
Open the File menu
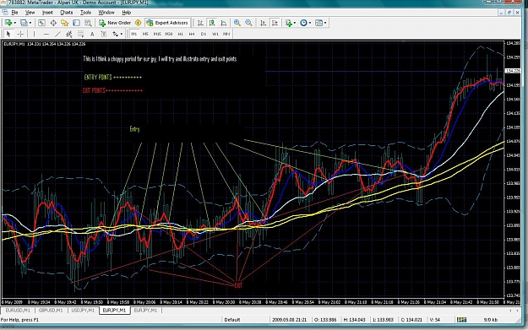(14, 13)
